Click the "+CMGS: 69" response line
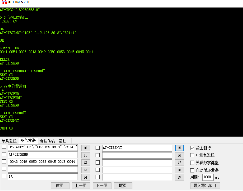The height and width of the screenshot is (191, 243). [x=8, y=21]
